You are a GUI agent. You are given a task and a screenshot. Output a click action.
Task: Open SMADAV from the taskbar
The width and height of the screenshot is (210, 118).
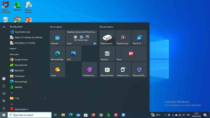click(108, 115)
